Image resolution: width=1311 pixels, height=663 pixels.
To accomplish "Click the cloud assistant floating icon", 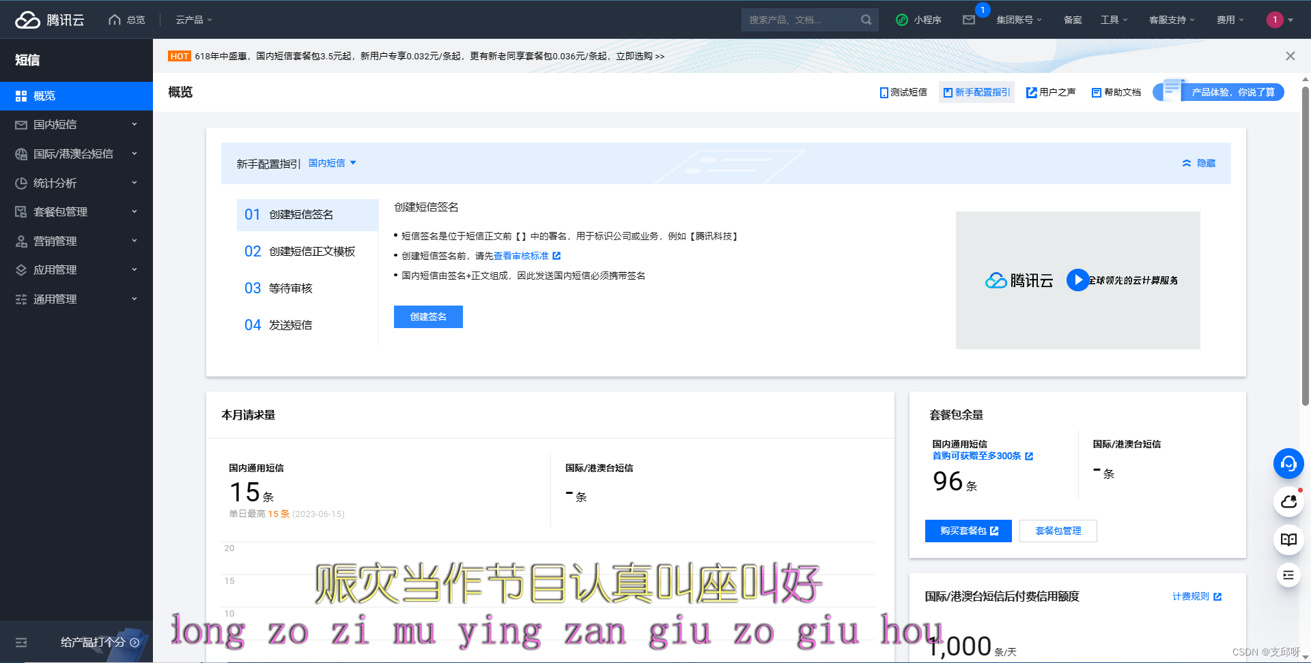I will click(x=1288, y=502).
